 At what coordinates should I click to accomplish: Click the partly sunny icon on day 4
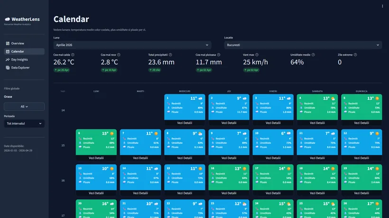pyautogui.click(x=333, y=98)
